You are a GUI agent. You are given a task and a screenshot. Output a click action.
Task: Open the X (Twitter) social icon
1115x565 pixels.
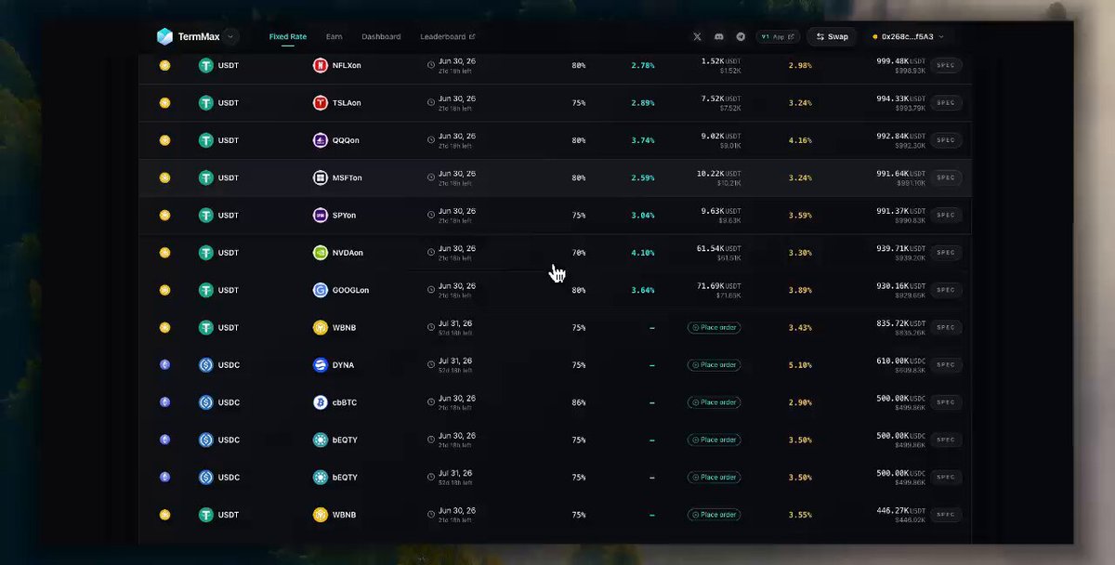(698, 37)
